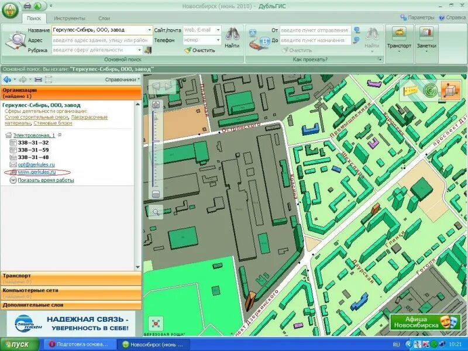Select the map magnifier zoom tool

tap(156, 212)
